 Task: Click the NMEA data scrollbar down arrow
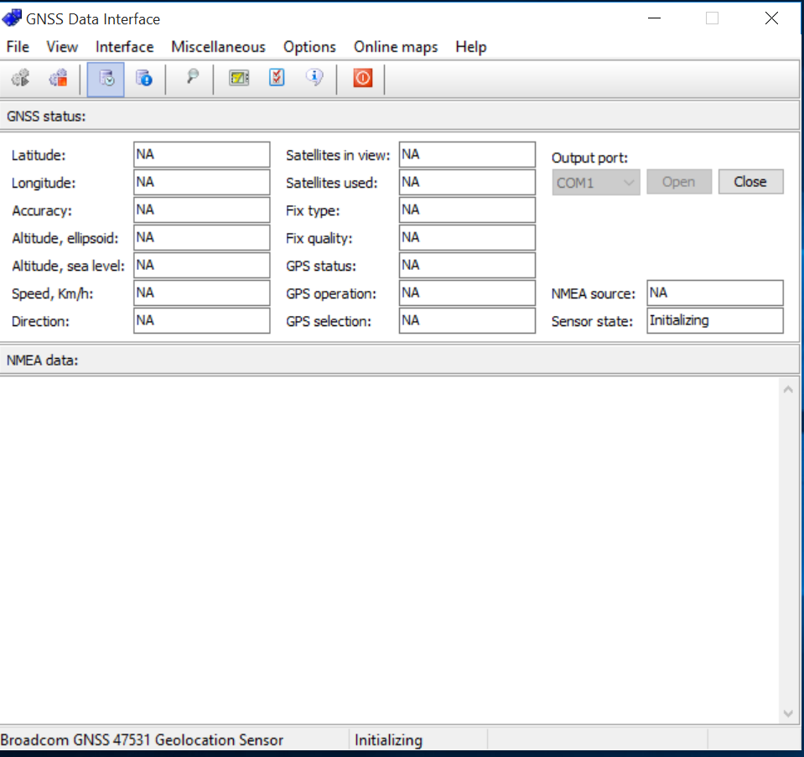(x=788, y=713)
